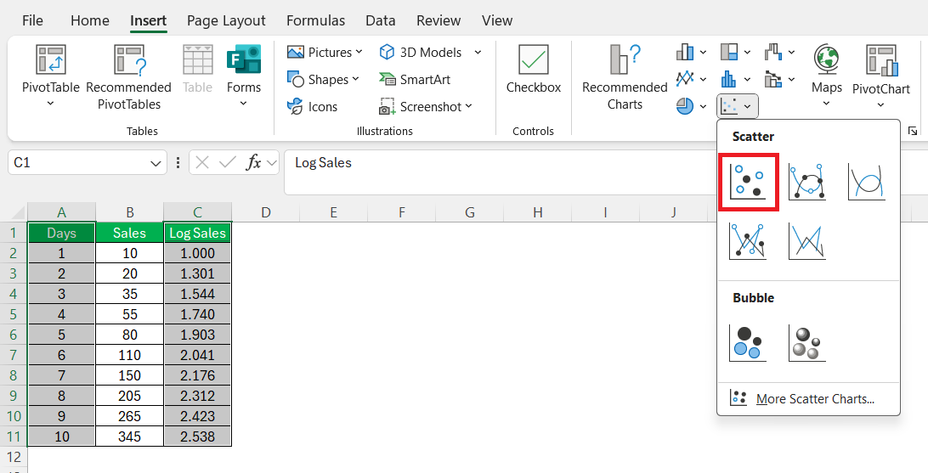
Task: Choose Scatter with straight lines
Action: [x=807, y=241]
